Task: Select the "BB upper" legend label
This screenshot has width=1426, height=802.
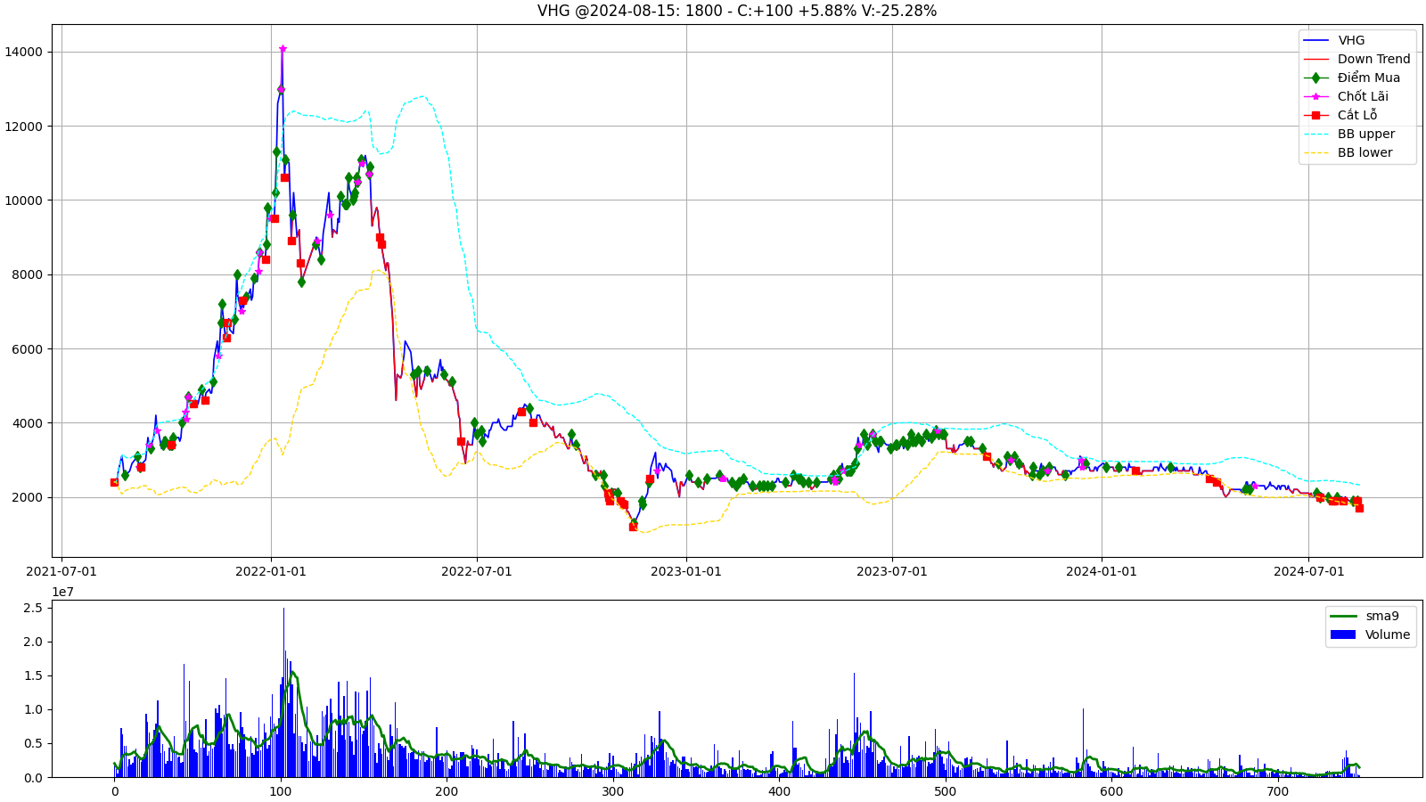Action: click(1366, 134)
